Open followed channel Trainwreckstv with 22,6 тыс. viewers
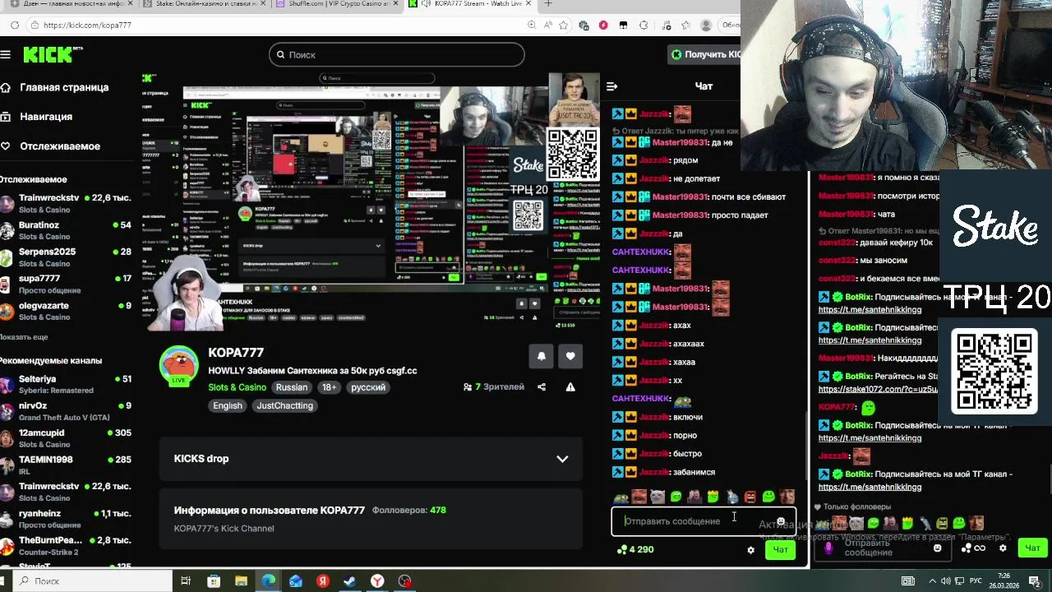This screenshot has width=1052, height=592. [66, 203]
